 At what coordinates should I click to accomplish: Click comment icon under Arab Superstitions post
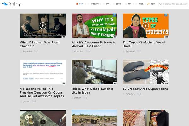click(x=138, y=94)
